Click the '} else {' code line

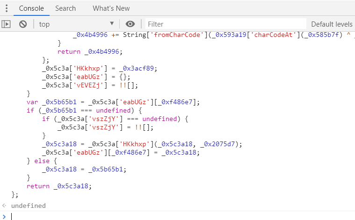41,161
